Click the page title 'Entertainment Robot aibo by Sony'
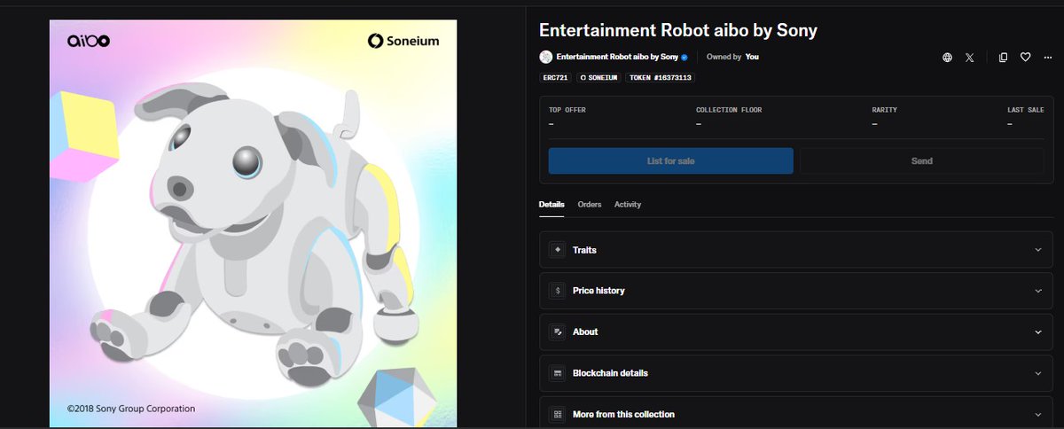The width and height of the screenshot is (1064, 429). 678,30
